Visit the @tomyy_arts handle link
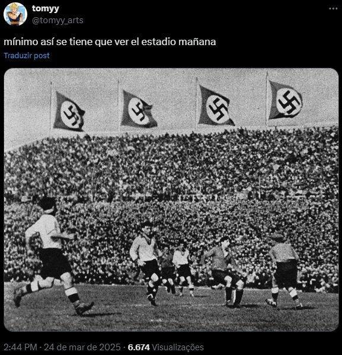 coord(57,20)
